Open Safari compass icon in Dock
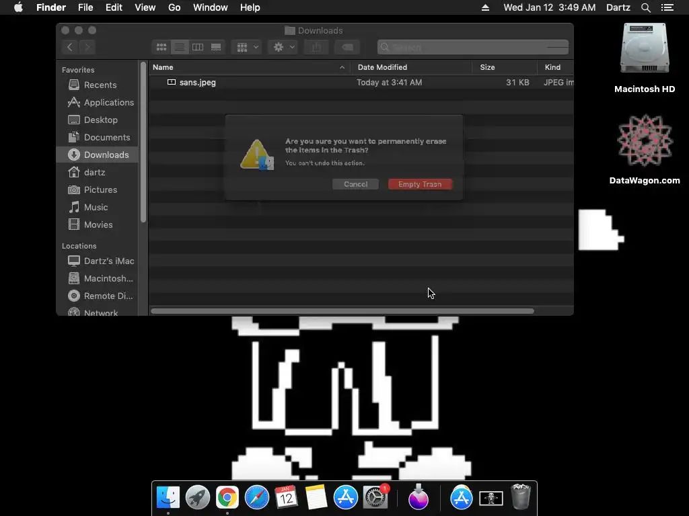 [x=256, y=497]
